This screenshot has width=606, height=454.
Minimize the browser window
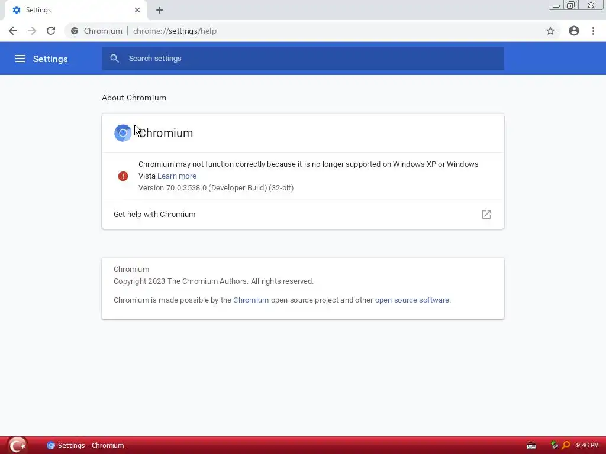pos(556,5)
